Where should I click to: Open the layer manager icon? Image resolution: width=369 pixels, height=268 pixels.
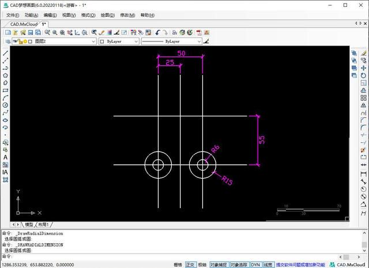(x=8, y=41)
